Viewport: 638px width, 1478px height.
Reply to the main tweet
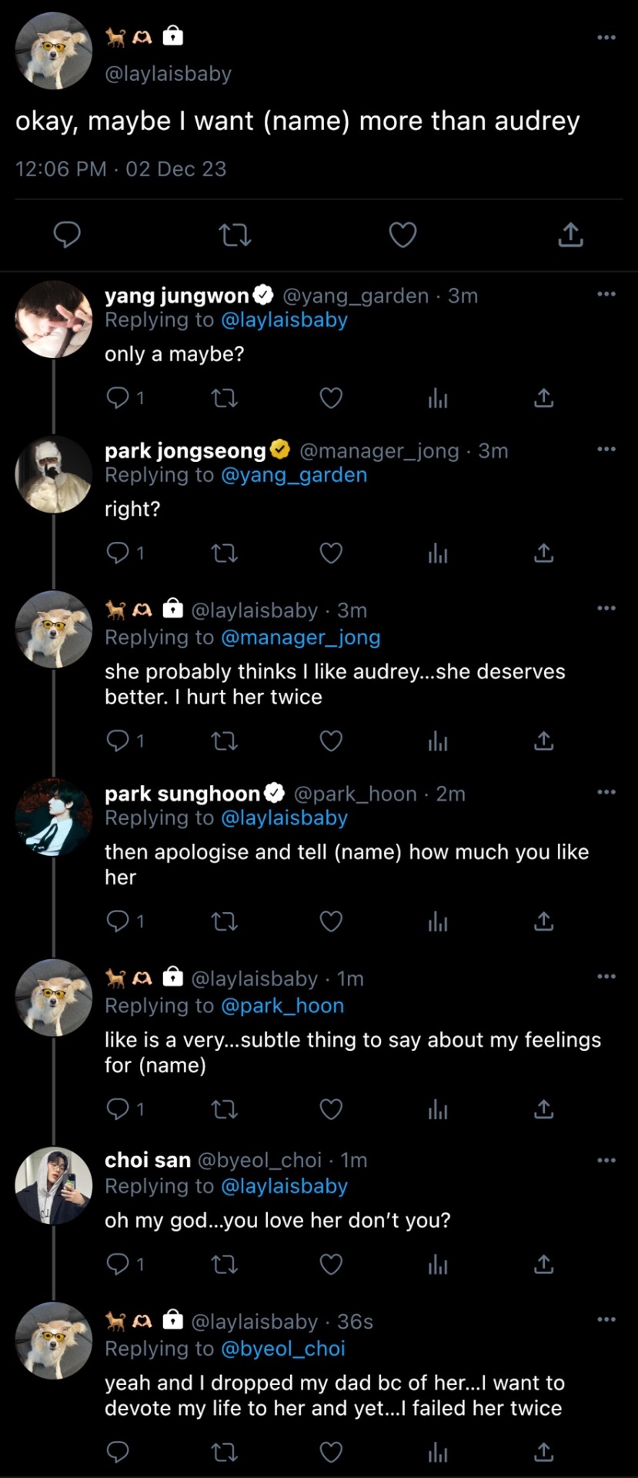coord(67,235)
